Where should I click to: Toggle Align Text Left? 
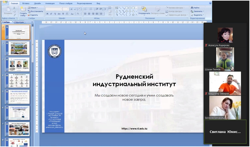pyautogui.click(x=85, y=14)
